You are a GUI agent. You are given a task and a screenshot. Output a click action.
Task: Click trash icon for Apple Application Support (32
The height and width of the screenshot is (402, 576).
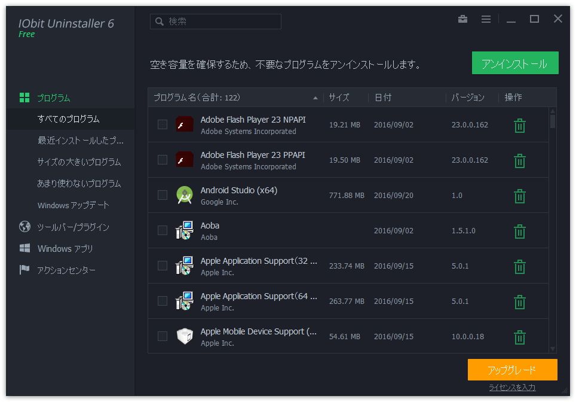[519, 267]
